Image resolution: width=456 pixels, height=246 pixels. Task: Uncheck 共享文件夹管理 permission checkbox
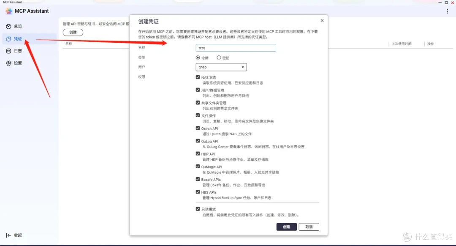[198, 103]
